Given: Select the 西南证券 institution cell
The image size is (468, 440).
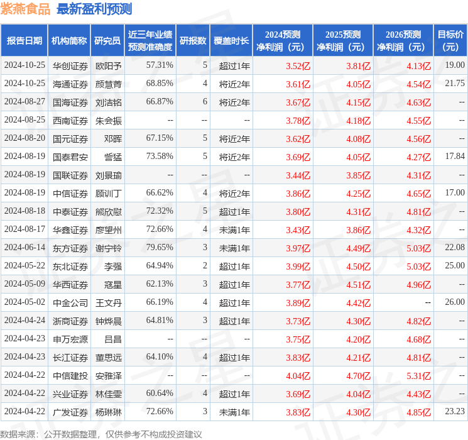Looking at the screenshot, I should [x=70, y=121].
